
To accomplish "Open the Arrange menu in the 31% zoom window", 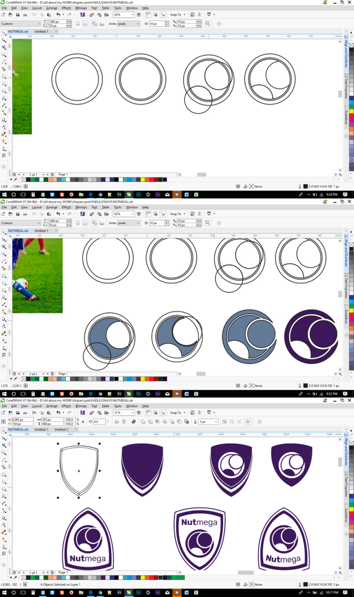I will [52, 406].
